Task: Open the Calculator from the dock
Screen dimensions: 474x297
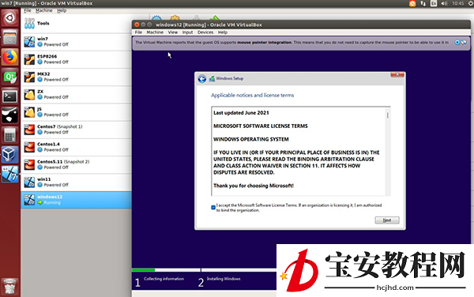Action: click(10, 135)
